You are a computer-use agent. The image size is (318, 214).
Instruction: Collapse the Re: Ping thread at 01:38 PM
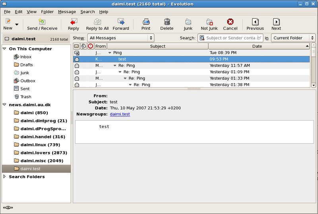click(130, 85)
